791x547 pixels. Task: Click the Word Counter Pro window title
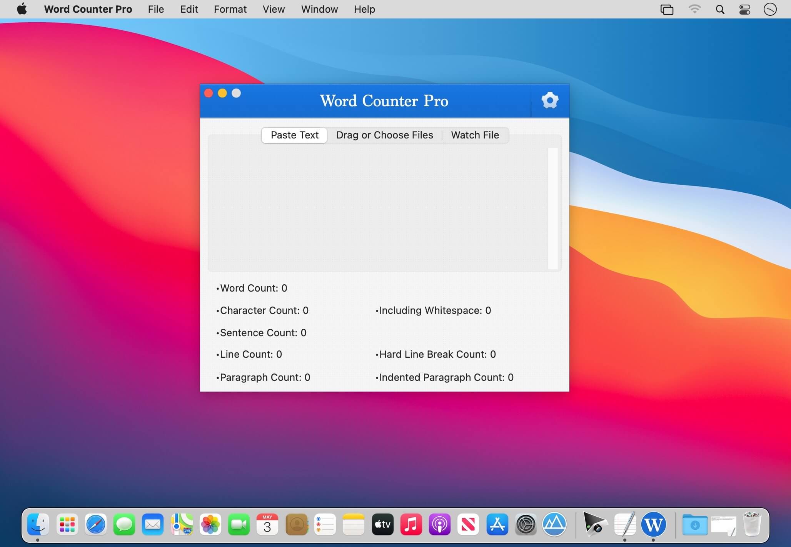tap(384, 101)
